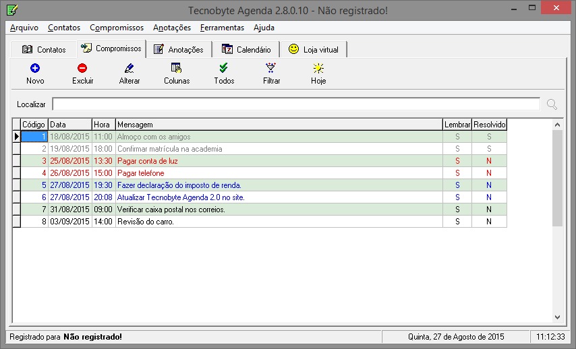Open the Arquivo menu

pos(24,28)
